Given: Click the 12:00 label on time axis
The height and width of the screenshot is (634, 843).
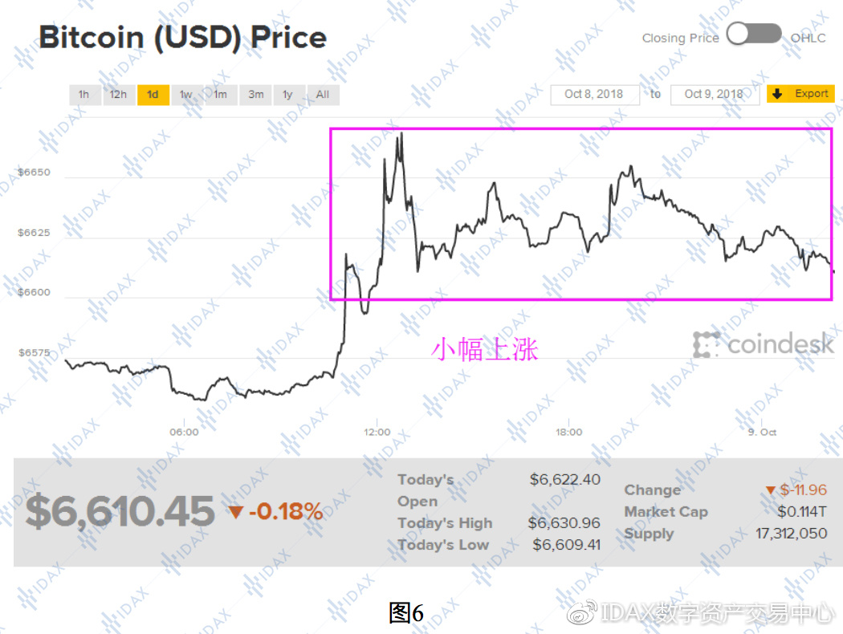Looking at the screenshot, I should coord(377,433).
